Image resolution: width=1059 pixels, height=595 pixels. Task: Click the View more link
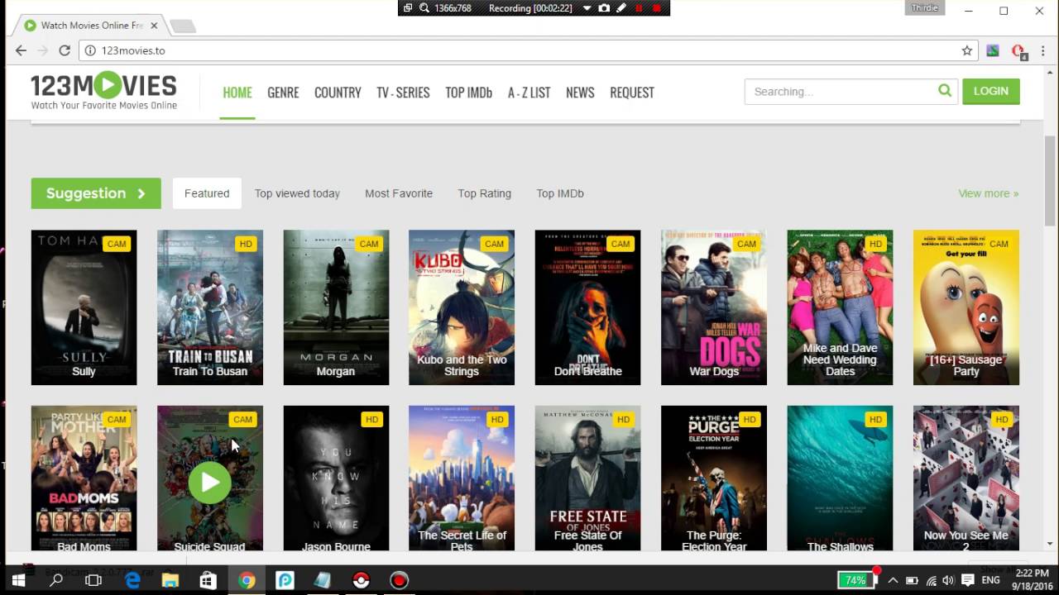988,193
